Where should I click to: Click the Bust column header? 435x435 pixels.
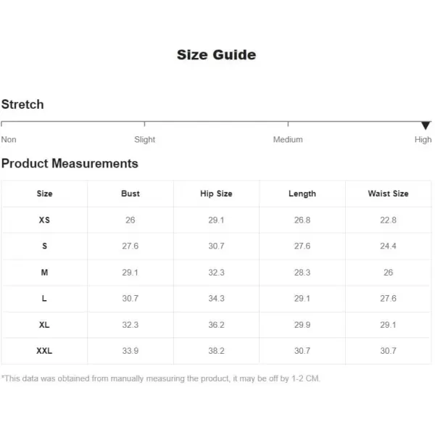pyautogui.click(x=130, y=194)
